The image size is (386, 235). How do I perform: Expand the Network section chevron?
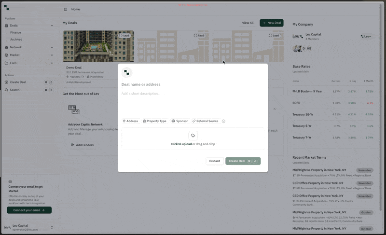pyautogui.click(x=52, y=47)
